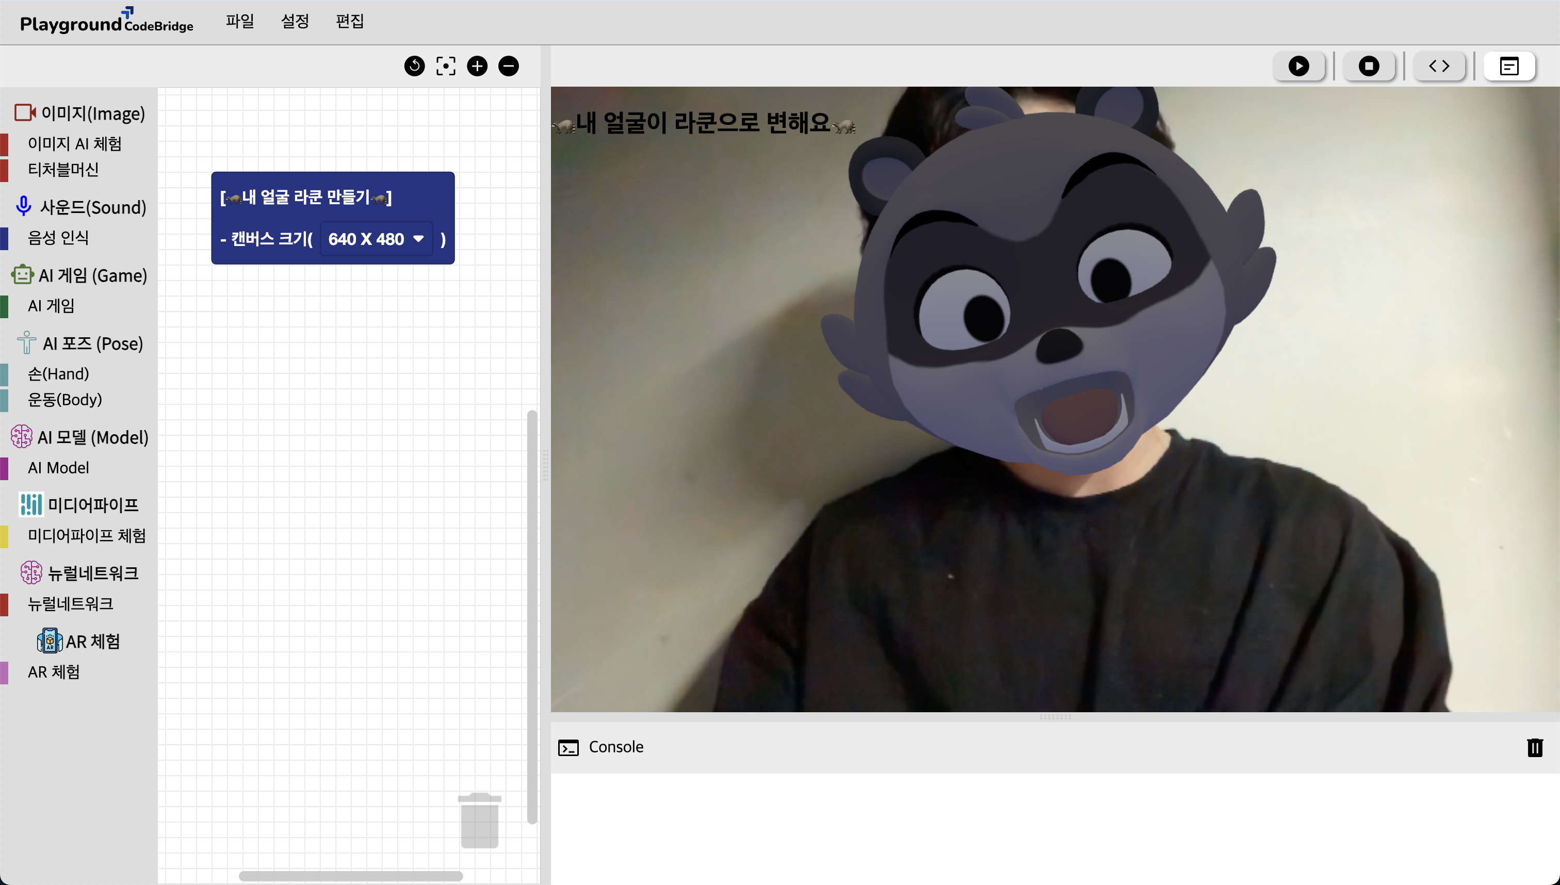Open the 파일 menu
Viewport: 1560px width, 885px height.
239,21
